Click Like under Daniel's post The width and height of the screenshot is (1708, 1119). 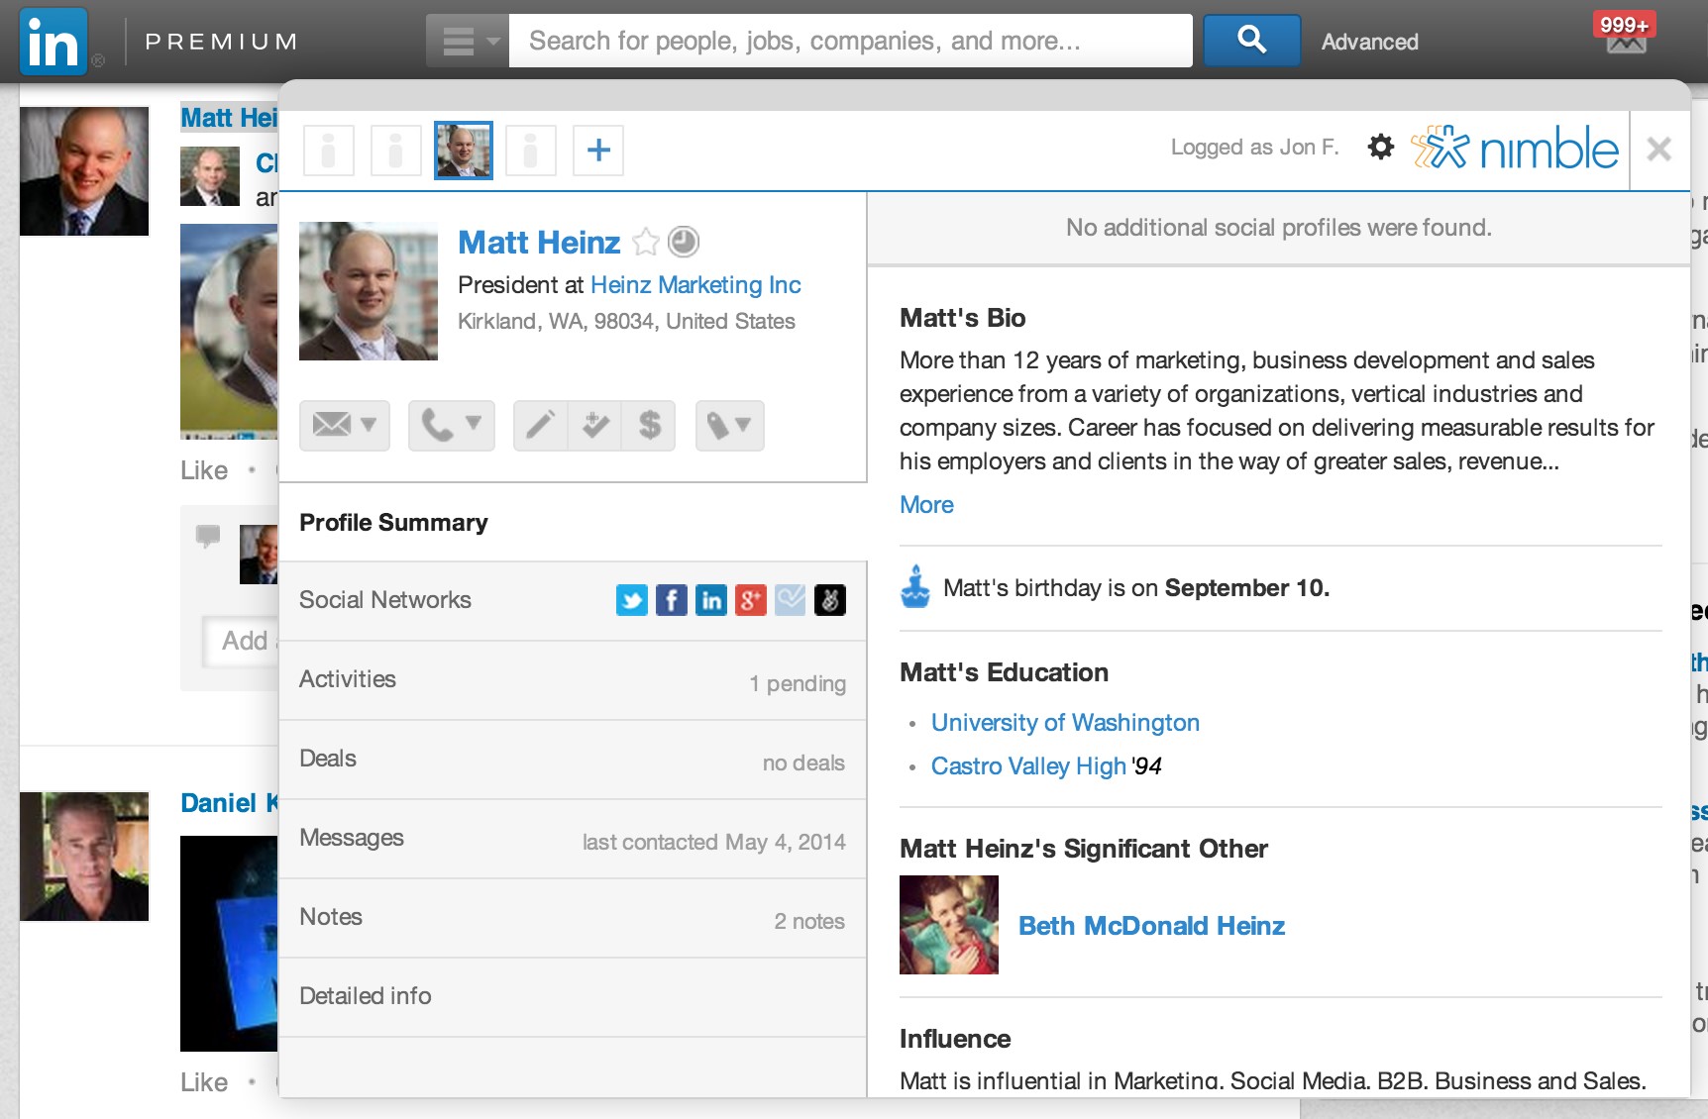click(x=204, y=1082)
